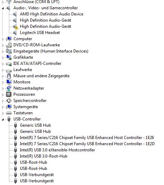Expand the Monitore node
The image size is (164, 185).
(3, 82)
